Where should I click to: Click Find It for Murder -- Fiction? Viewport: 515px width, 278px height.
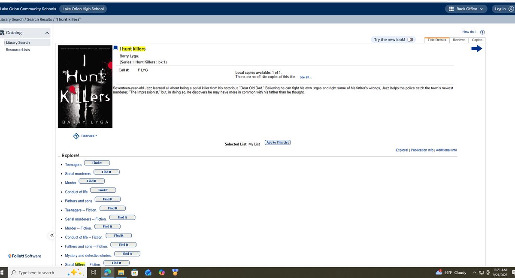pyautogui.click(x=107, y=227)
